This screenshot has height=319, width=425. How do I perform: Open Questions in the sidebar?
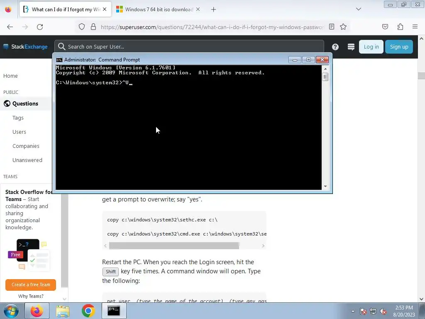click(x=25, y=103)
